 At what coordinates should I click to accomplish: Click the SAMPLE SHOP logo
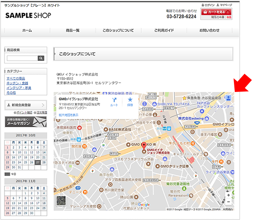tap(28, 15)
